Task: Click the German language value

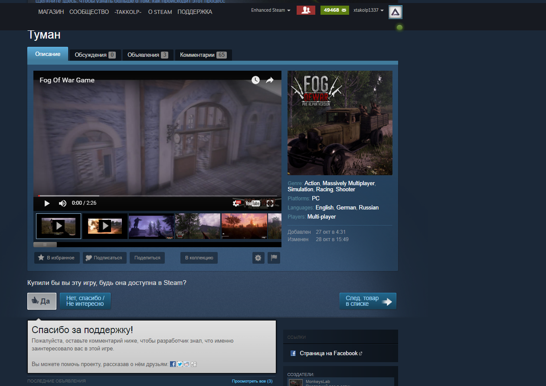Action: tap(347, 208)
